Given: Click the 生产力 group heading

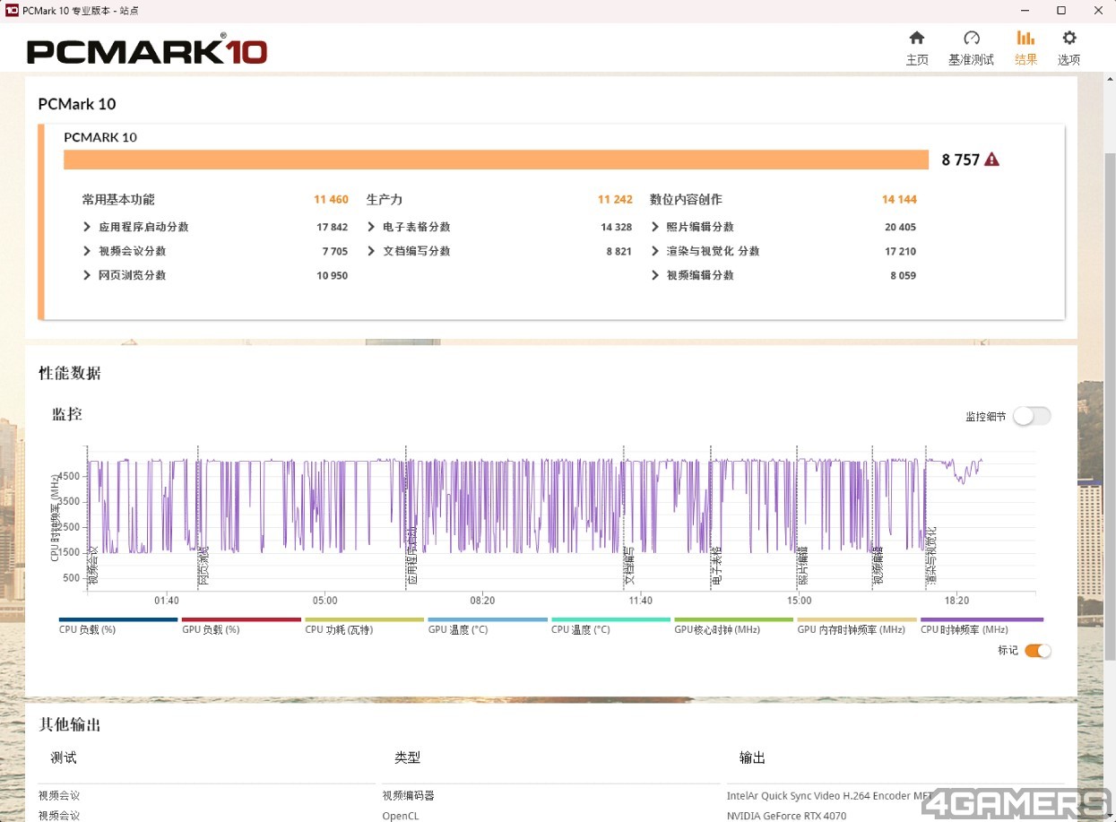Looking at the screenshot, I should (385, 200).
